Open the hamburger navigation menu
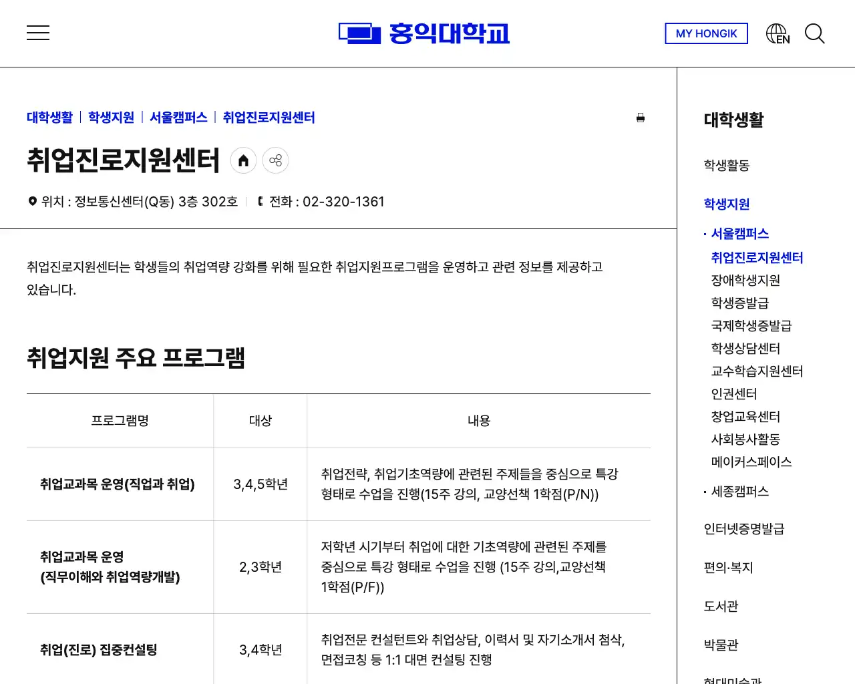This screenshot has width=855, height=684. click(x=38, y=32)
